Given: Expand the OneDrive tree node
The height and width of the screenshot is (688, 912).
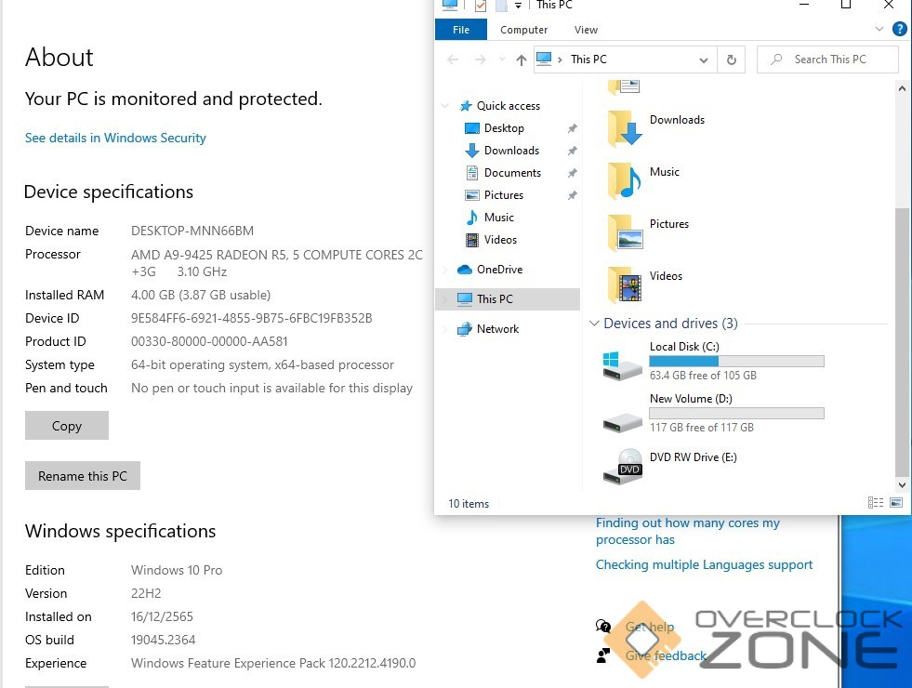Looking at the screenshot, I should (445, 270).
